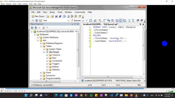175x98 pixels.
Task: Open the Template Explorer toolbar icon
Action: click(x=76, y=16)
